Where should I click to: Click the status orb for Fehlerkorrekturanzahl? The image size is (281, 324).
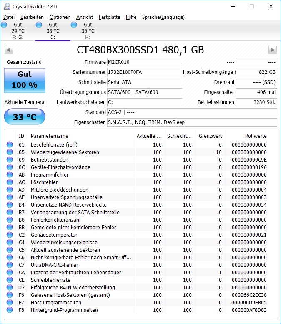10,220
